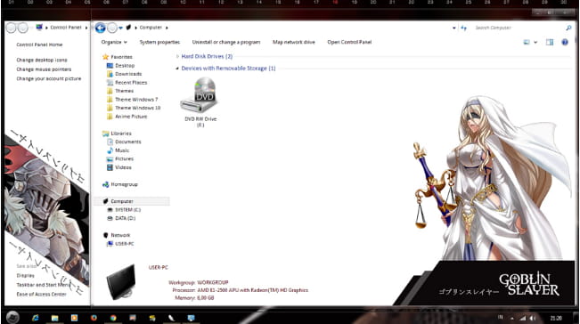The height and width of the screenshot is (324, 580).
Task: Open the Organize dropdown menu
Action: click(114, 42)
